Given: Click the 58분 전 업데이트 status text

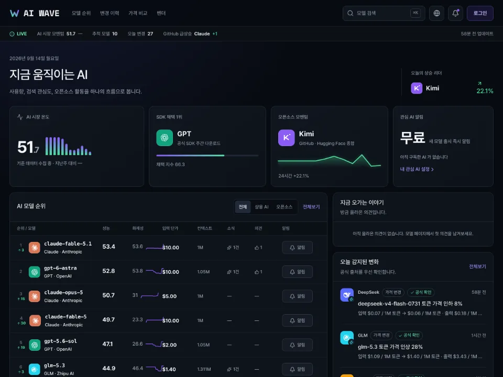Looking at the screenshot, I should [x=477, y=34].
